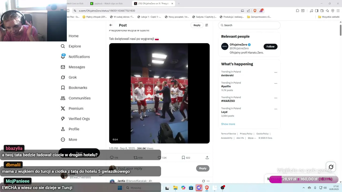Viewport: 342px width, 192px height.
Task: Open the Cookie Policy link
Action: [x=262, y=134]
